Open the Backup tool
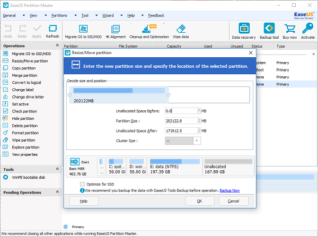The image size is (318, 237). (x=269, y=31)
